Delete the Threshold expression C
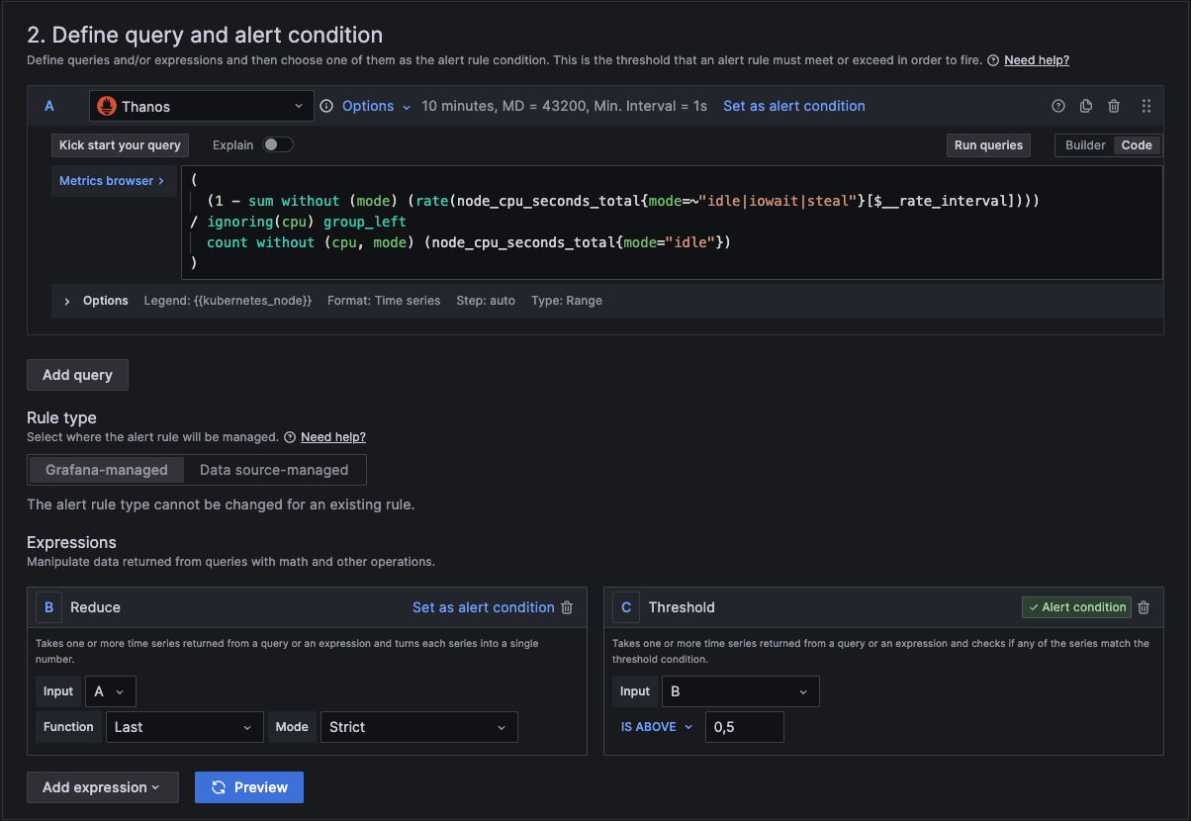1191x821 pixels. click(x=1144, y=607)
